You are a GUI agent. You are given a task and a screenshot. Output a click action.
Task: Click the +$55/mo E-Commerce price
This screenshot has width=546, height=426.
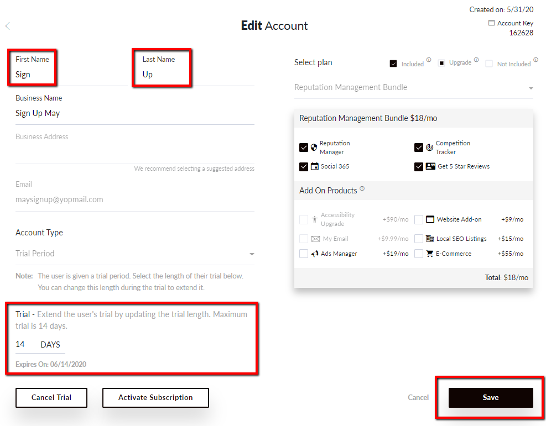(x=511, y=254)
